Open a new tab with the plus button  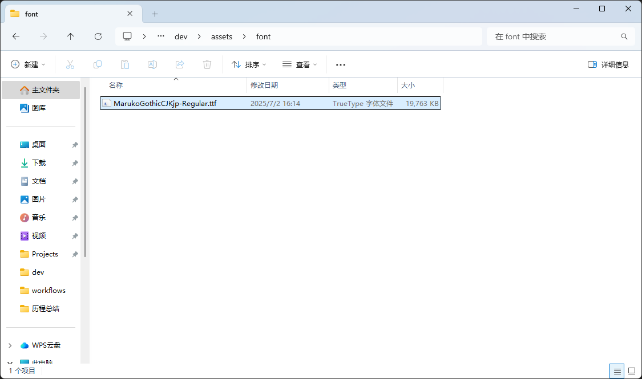[x=155, y=14]
